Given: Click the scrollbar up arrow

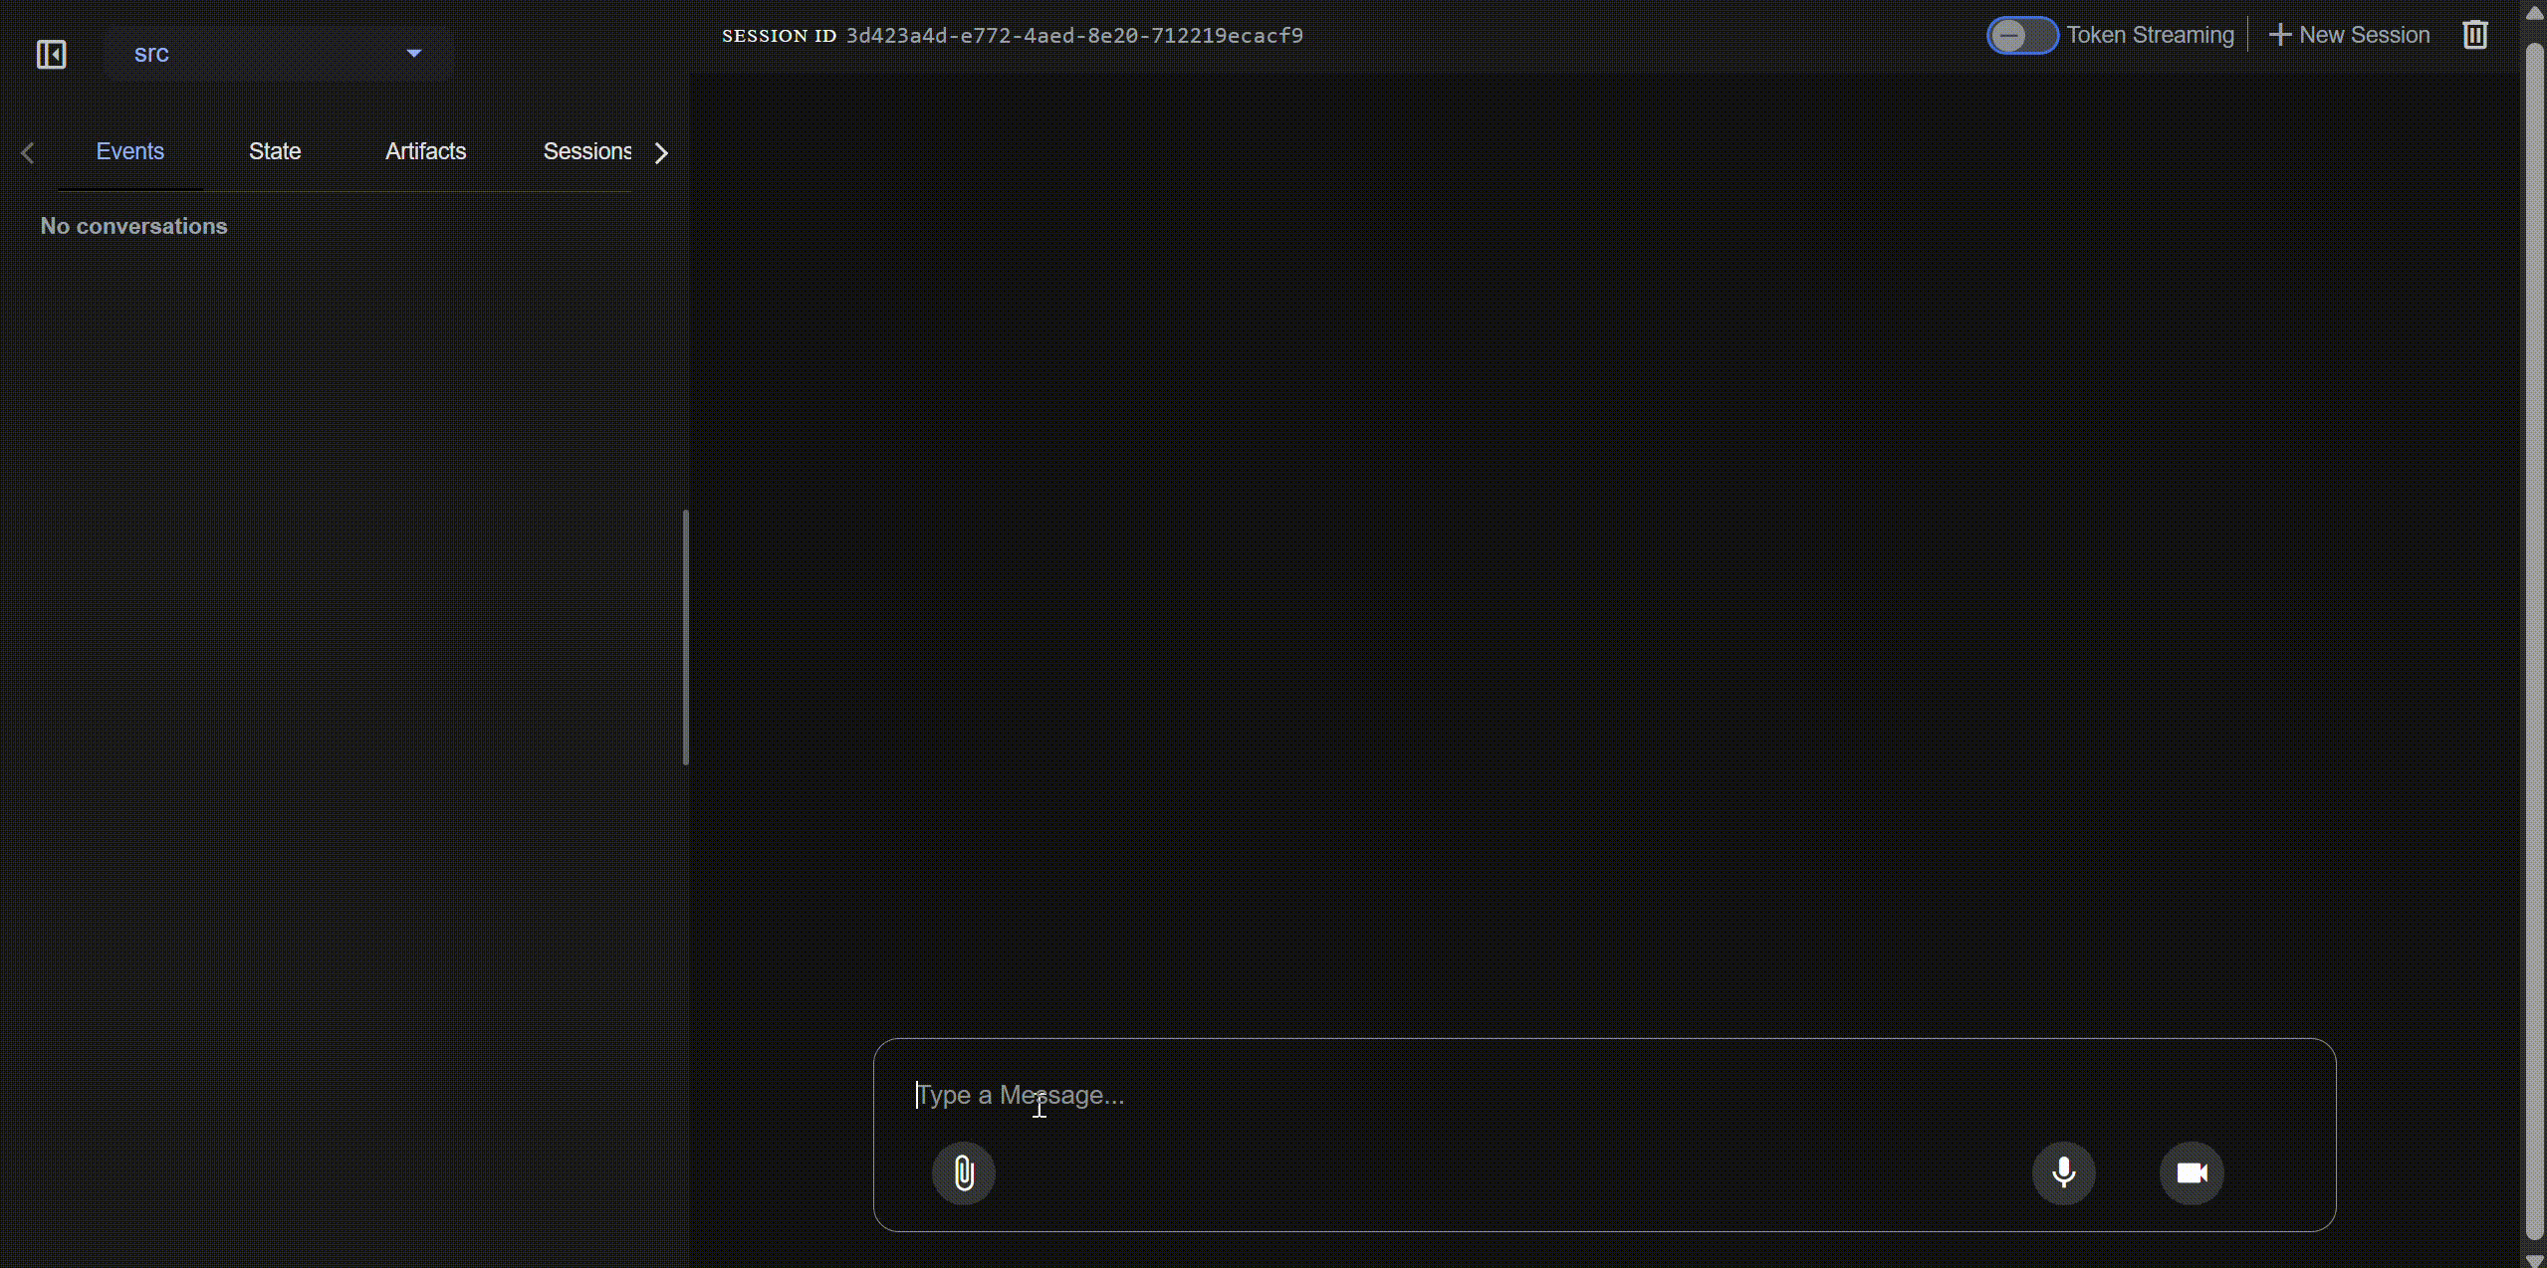Looking at the screenshot, I should (x=2534, y=12).
